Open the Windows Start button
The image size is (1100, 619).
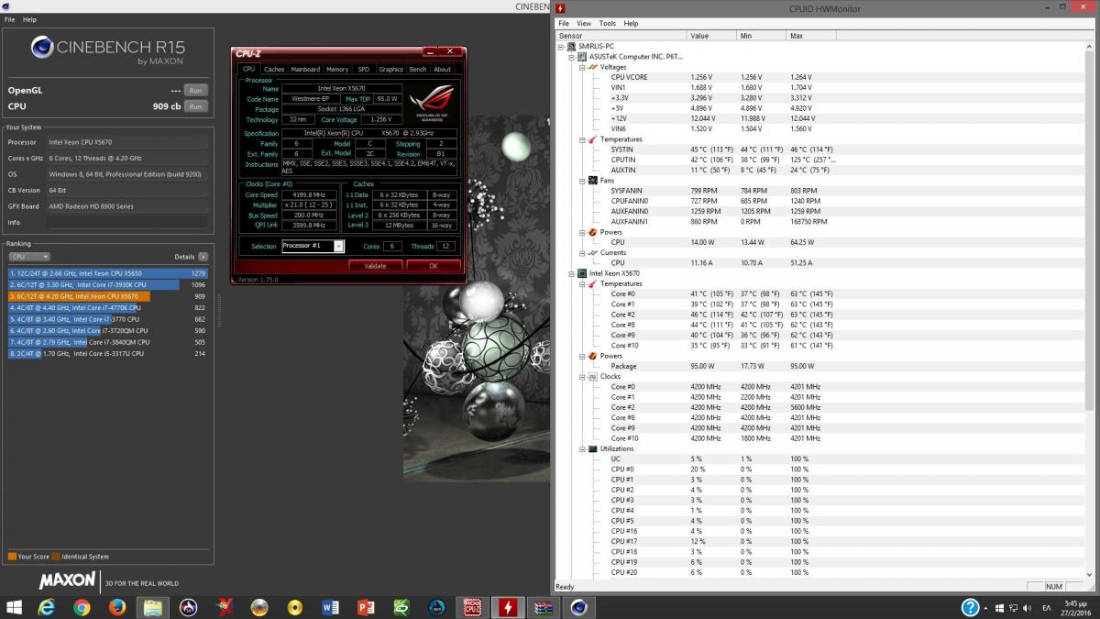point(16,607)
